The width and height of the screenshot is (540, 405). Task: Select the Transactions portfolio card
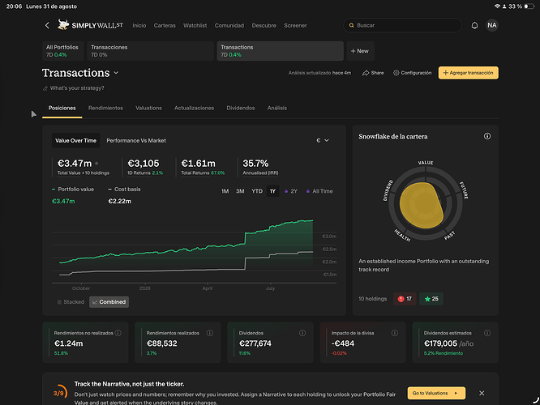(280, 51)
